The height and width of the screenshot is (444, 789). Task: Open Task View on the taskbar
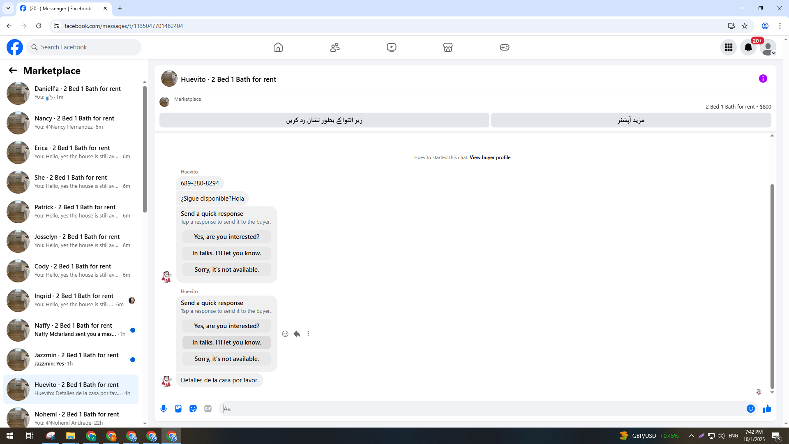coord(30,436)
